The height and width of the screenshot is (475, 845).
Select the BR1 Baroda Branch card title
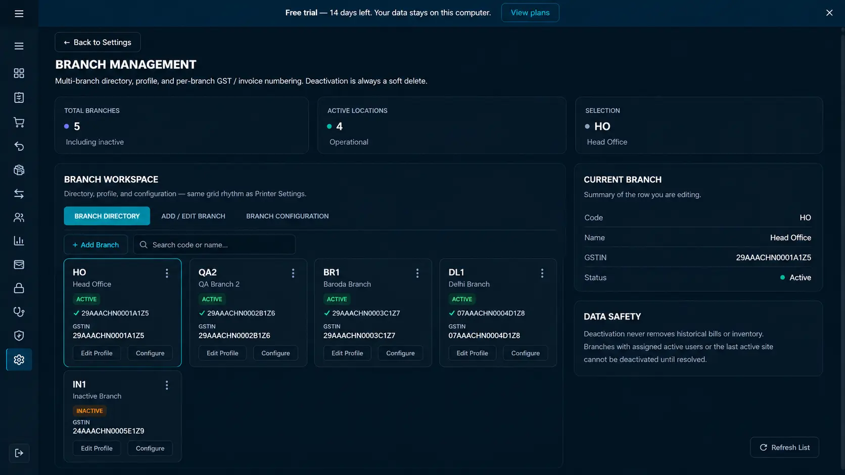(332, 272)
